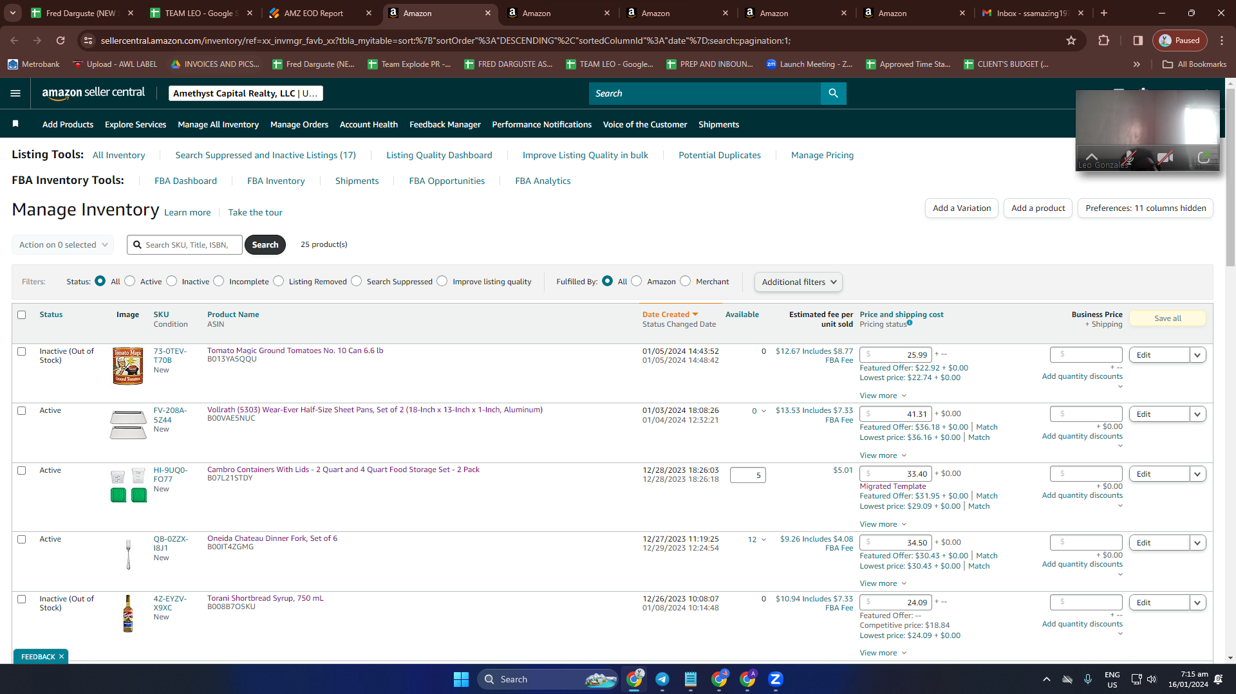Screen dimensions: 1236x694
Task: Open the Torani Shortbread Syrup thumbnail
Action: tap(128, 614)
